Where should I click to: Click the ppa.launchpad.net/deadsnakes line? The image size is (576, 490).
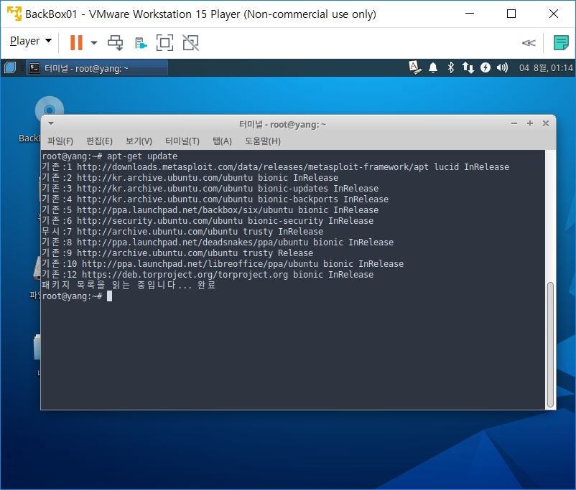(218, 242)
